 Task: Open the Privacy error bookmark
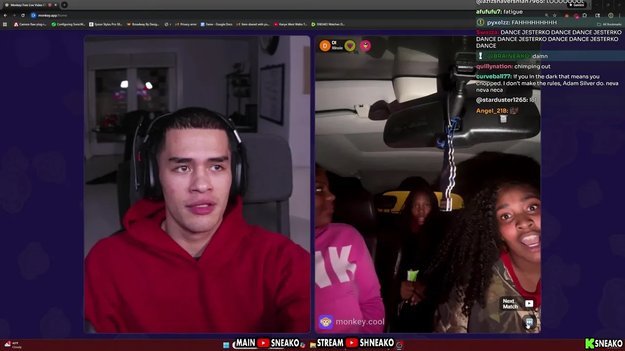tap(186, 24)
